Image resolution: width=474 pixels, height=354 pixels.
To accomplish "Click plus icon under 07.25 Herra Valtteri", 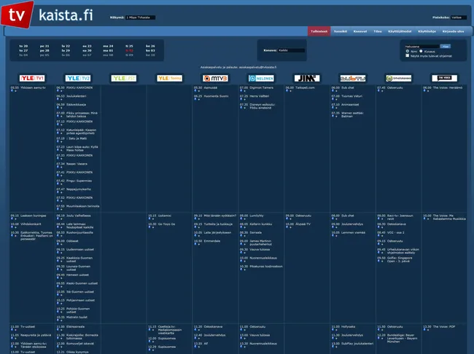I will [244, 99].
